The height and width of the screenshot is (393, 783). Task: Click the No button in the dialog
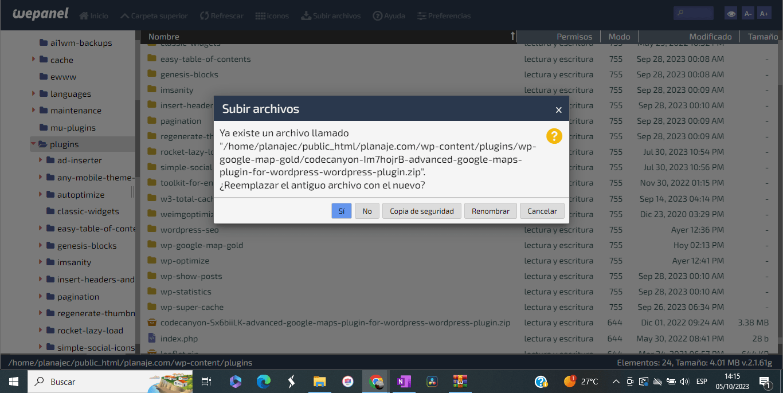coord(367,211)
